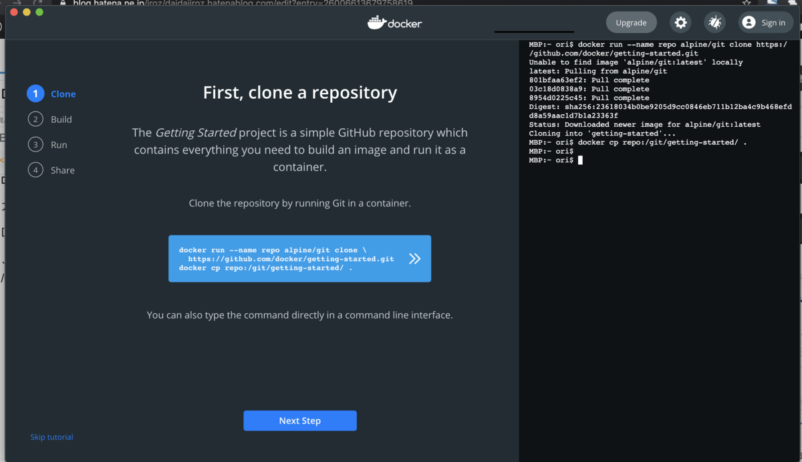802x462 pixels.
Task: Click '801bfaa63ef2: Pull complete' terminal line
Action: click(589, 80)
